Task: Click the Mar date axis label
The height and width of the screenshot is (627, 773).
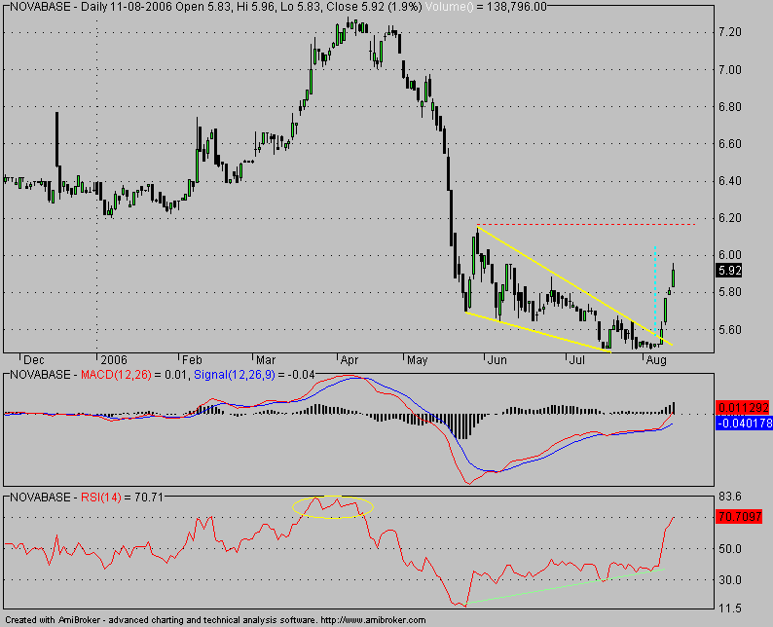Action: point(266,360)
